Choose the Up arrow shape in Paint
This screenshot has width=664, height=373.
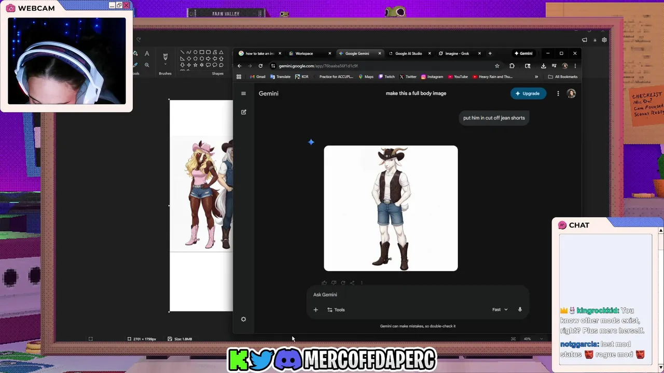(x=222, y=59)
